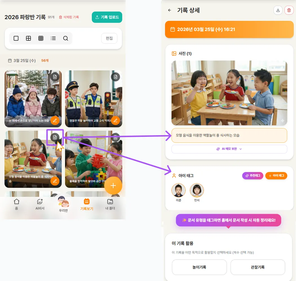This screenshot has height=281, width=296.
Task: Open document icon on police role-play photo
Action: click(115, 77)
